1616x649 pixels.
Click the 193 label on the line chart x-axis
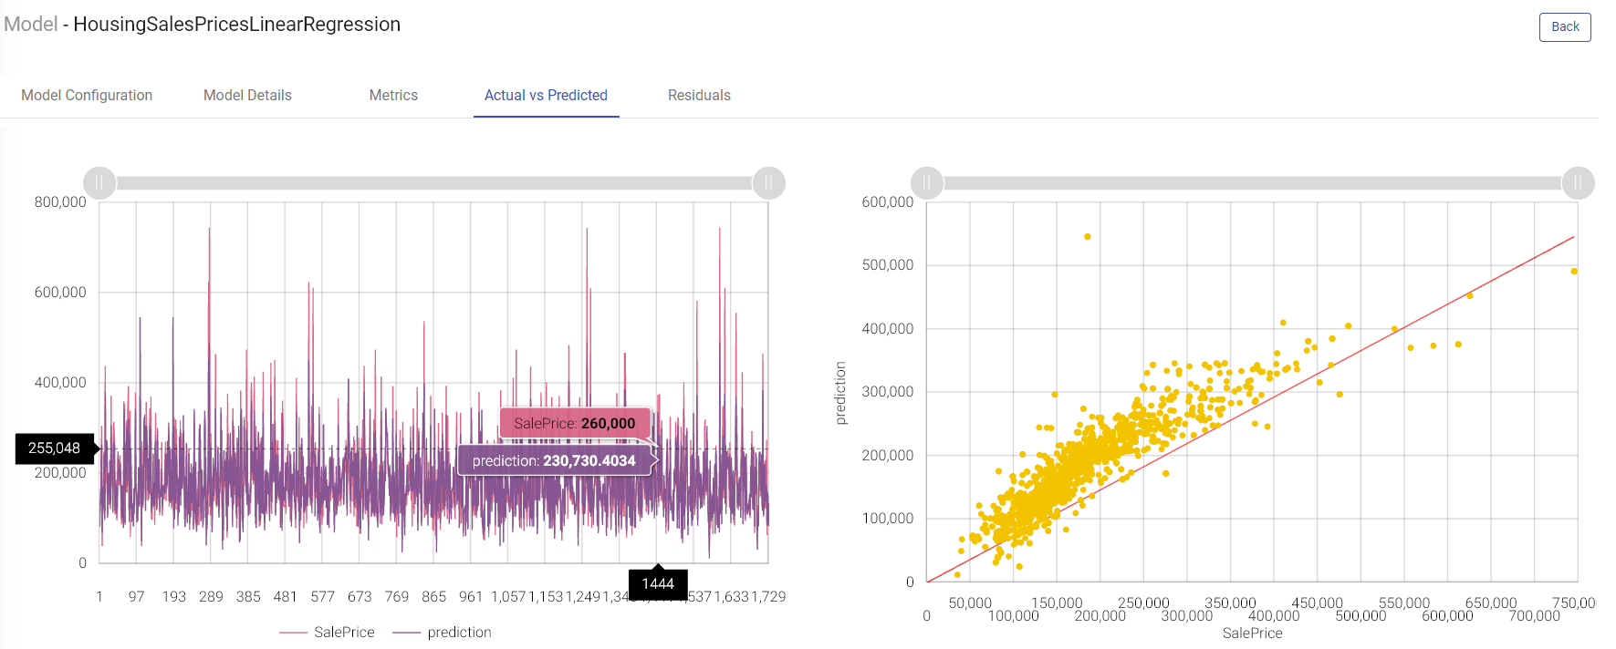click(x=173, y=596)
